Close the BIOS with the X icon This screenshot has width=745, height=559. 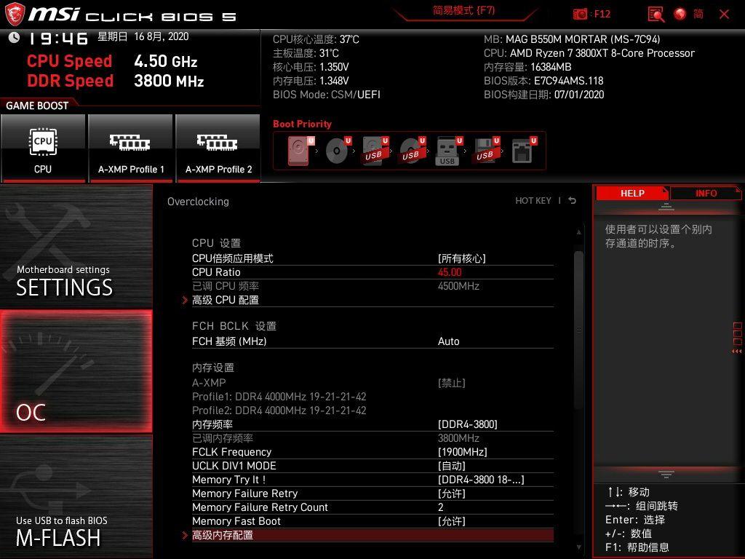tap(724, 15)
